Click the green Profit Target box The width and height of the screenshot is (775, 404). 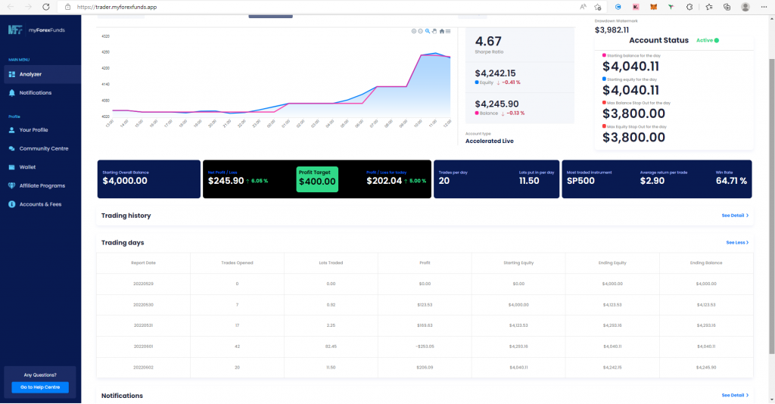coord(317,179)
